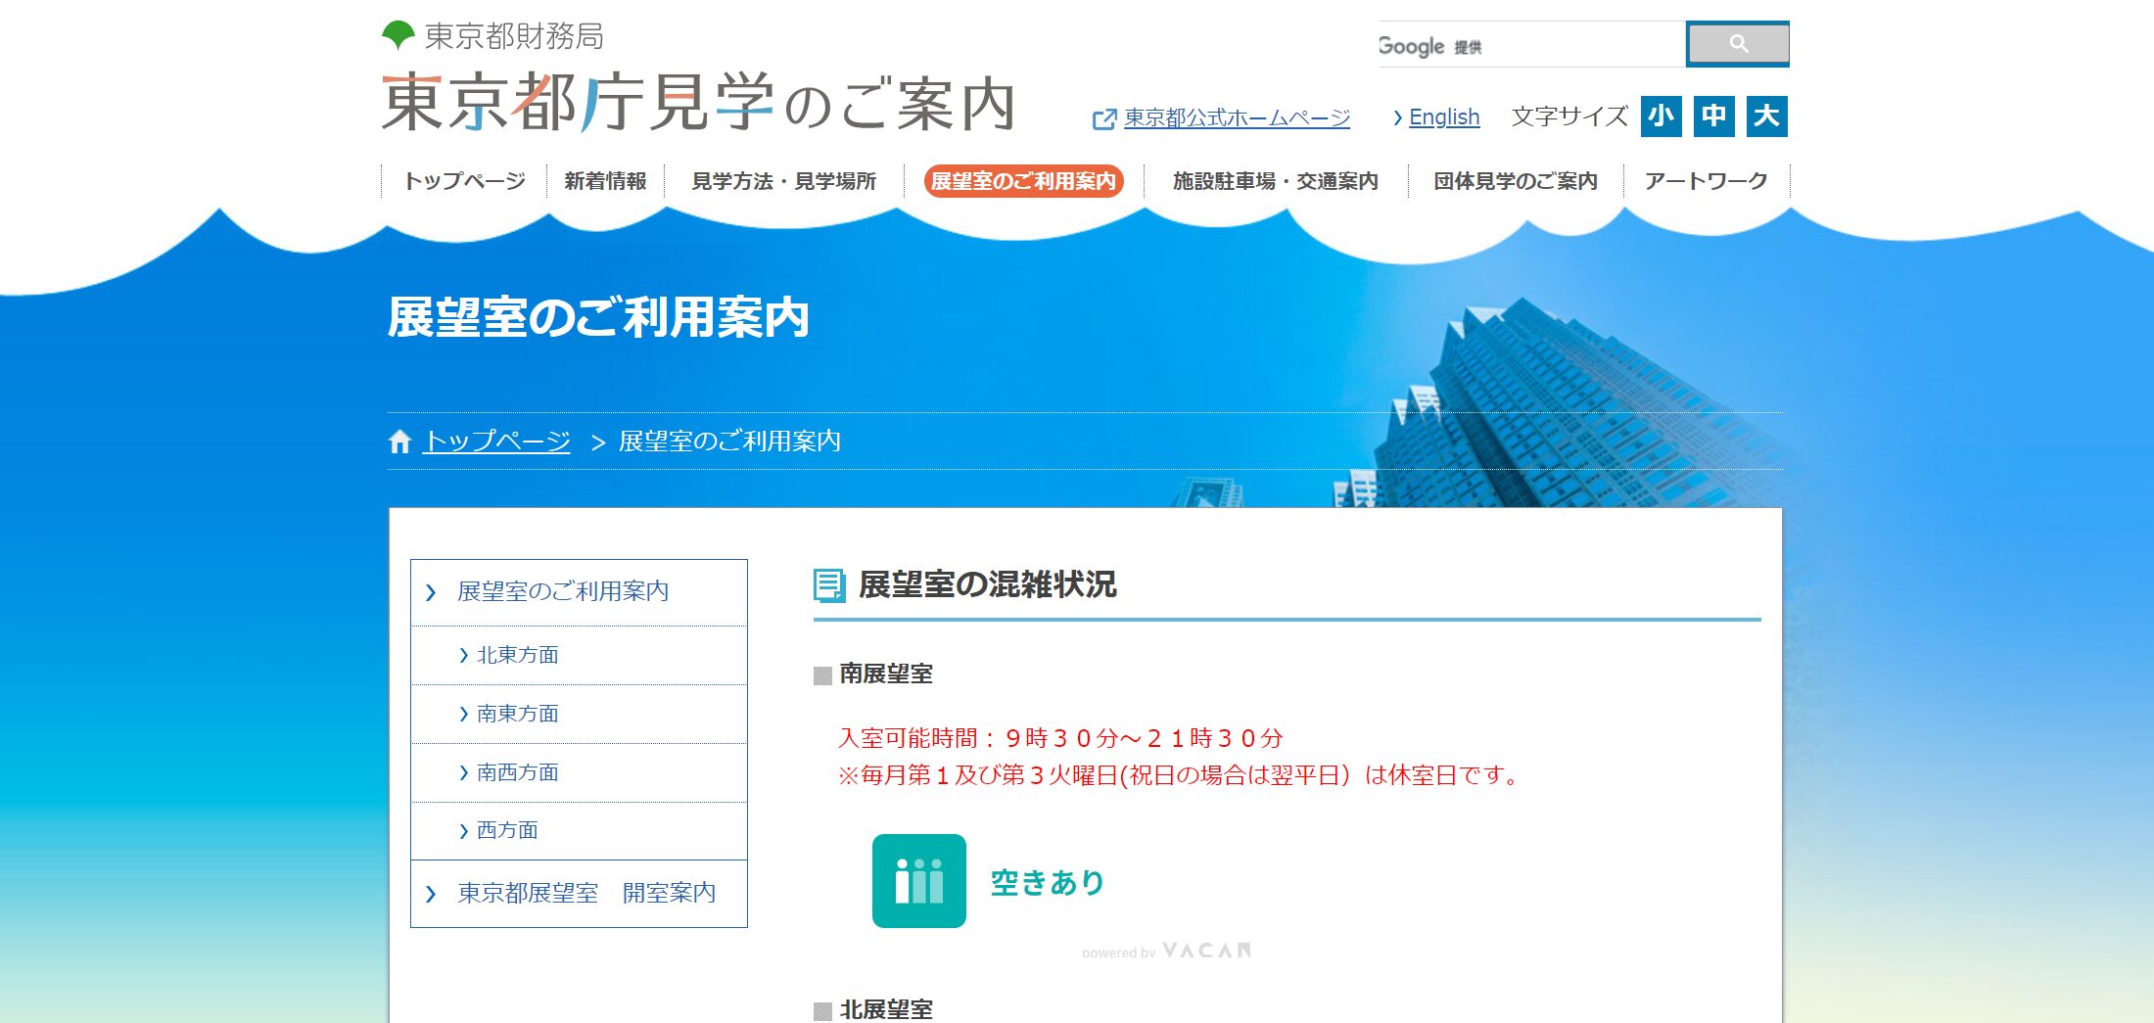Viewport: 2154px width, 1023px height.
Task: Select 南西方面 in the sidebar
Action: click(x=517, y=772)
